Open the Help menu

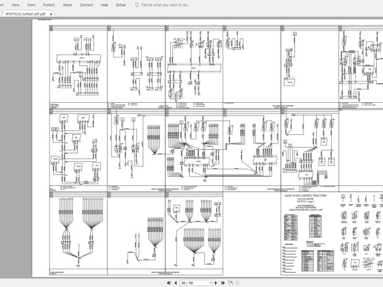click(x=104, y=4)
